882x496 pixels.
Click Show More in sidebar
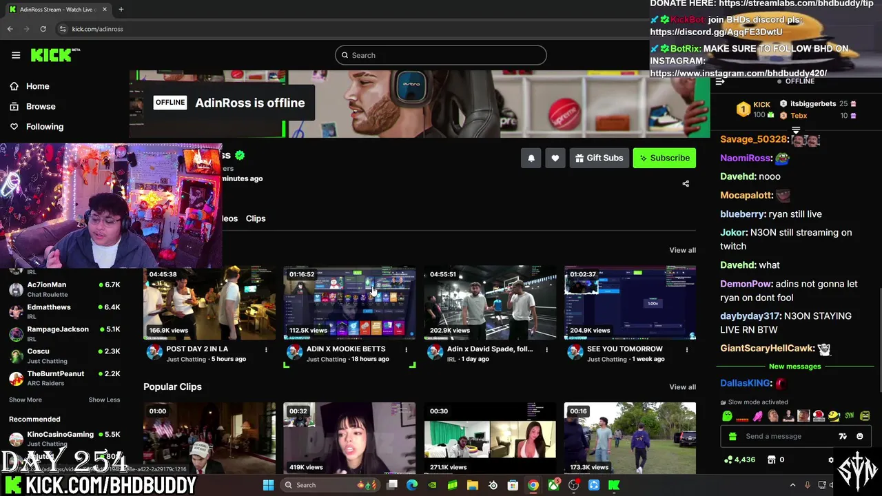pos(25,400)
